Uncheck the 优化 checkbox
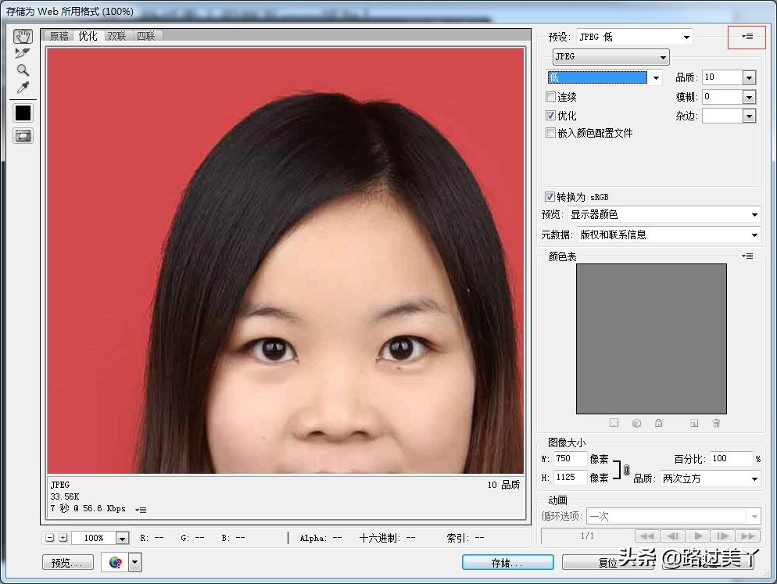Screen dimensions: 777x584 [x=551, y=115]
